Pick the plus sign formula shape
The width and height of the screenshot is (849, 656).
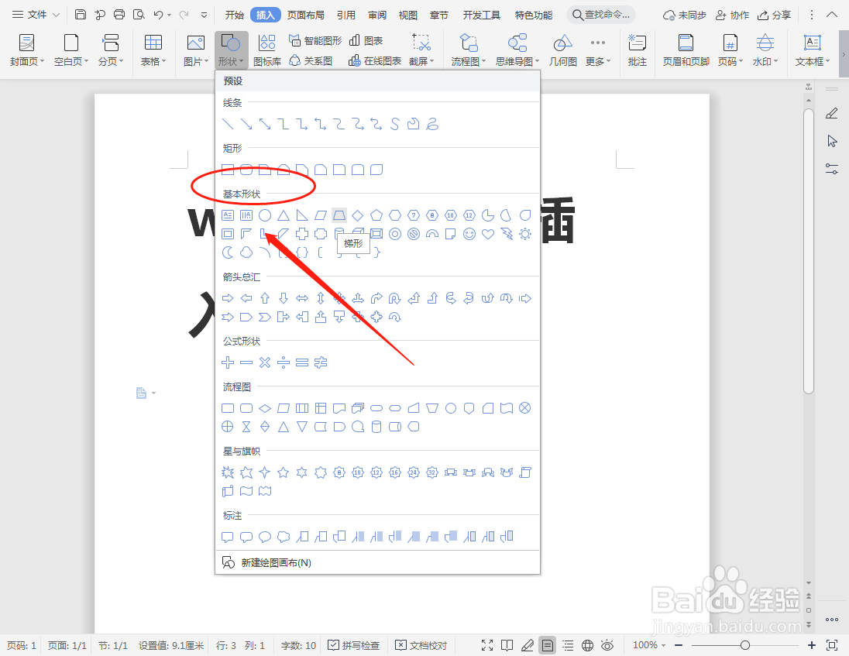click(x=228, y=362)
